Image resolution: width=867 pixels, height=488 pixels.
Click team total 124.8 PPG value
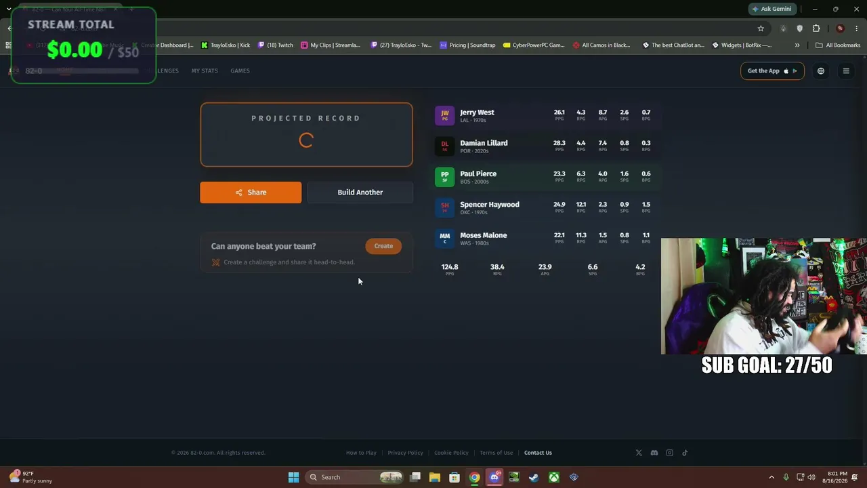(x=450, y=267)
